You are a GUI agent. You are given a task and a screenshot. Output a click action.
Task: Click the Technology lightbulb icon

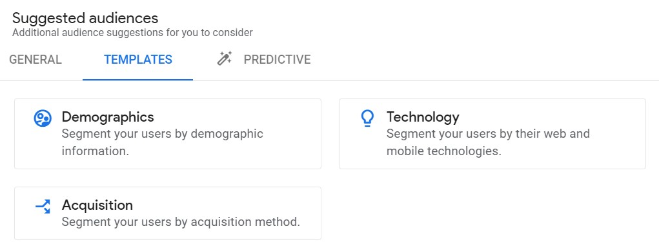[367, 118]
